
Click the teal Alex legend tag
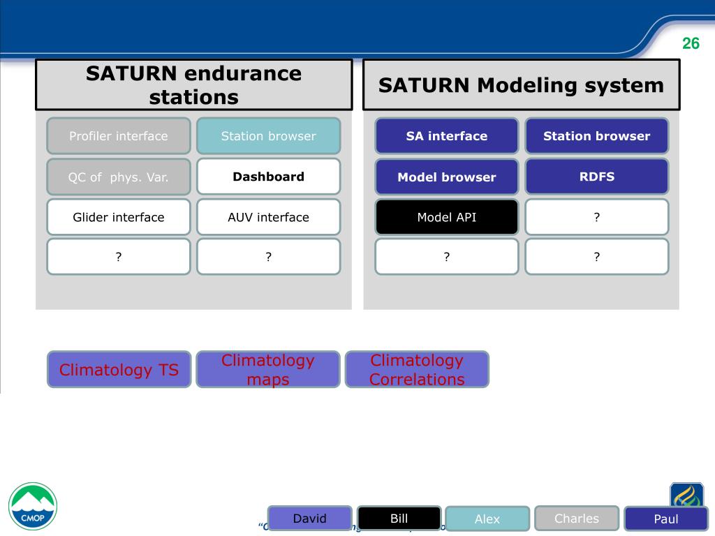pyautogui.click(x=487, y=519)
